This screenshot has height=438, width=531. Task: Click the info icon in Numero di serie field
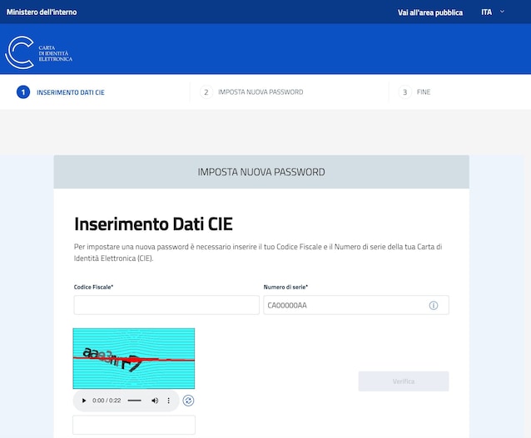tap(433, 306)
